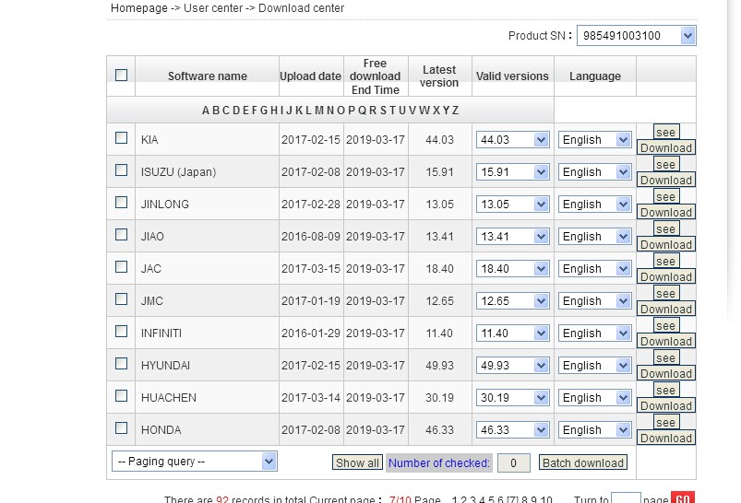Expand JINLONG version dropdown 13.05
This screenshot has width=741, height=503.
click(513, 205)
